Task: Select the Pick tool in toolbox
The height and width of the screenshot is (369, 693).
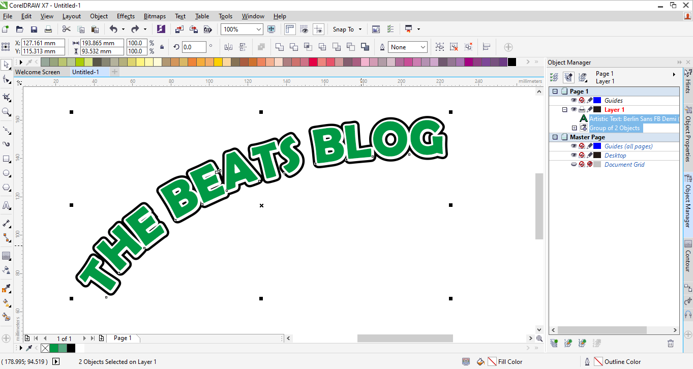Action: (x=6, y=65)
